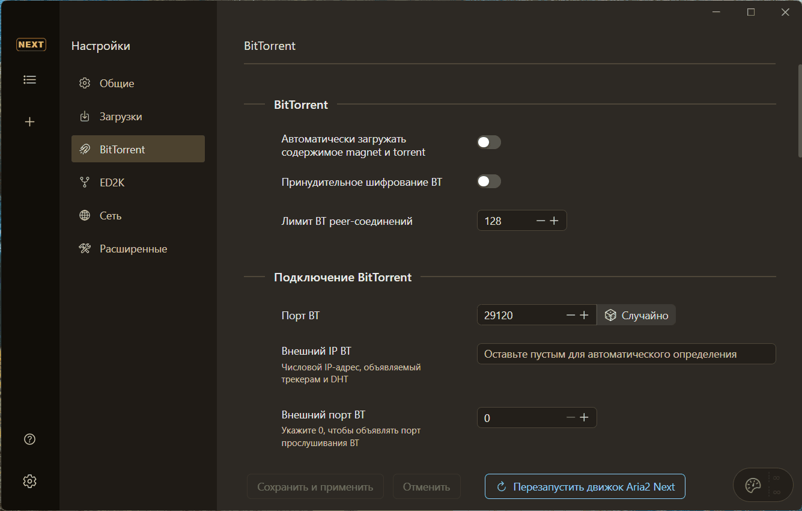Click the Принудительное шифрование BT label
802x511 pixels.
point(362,182)
